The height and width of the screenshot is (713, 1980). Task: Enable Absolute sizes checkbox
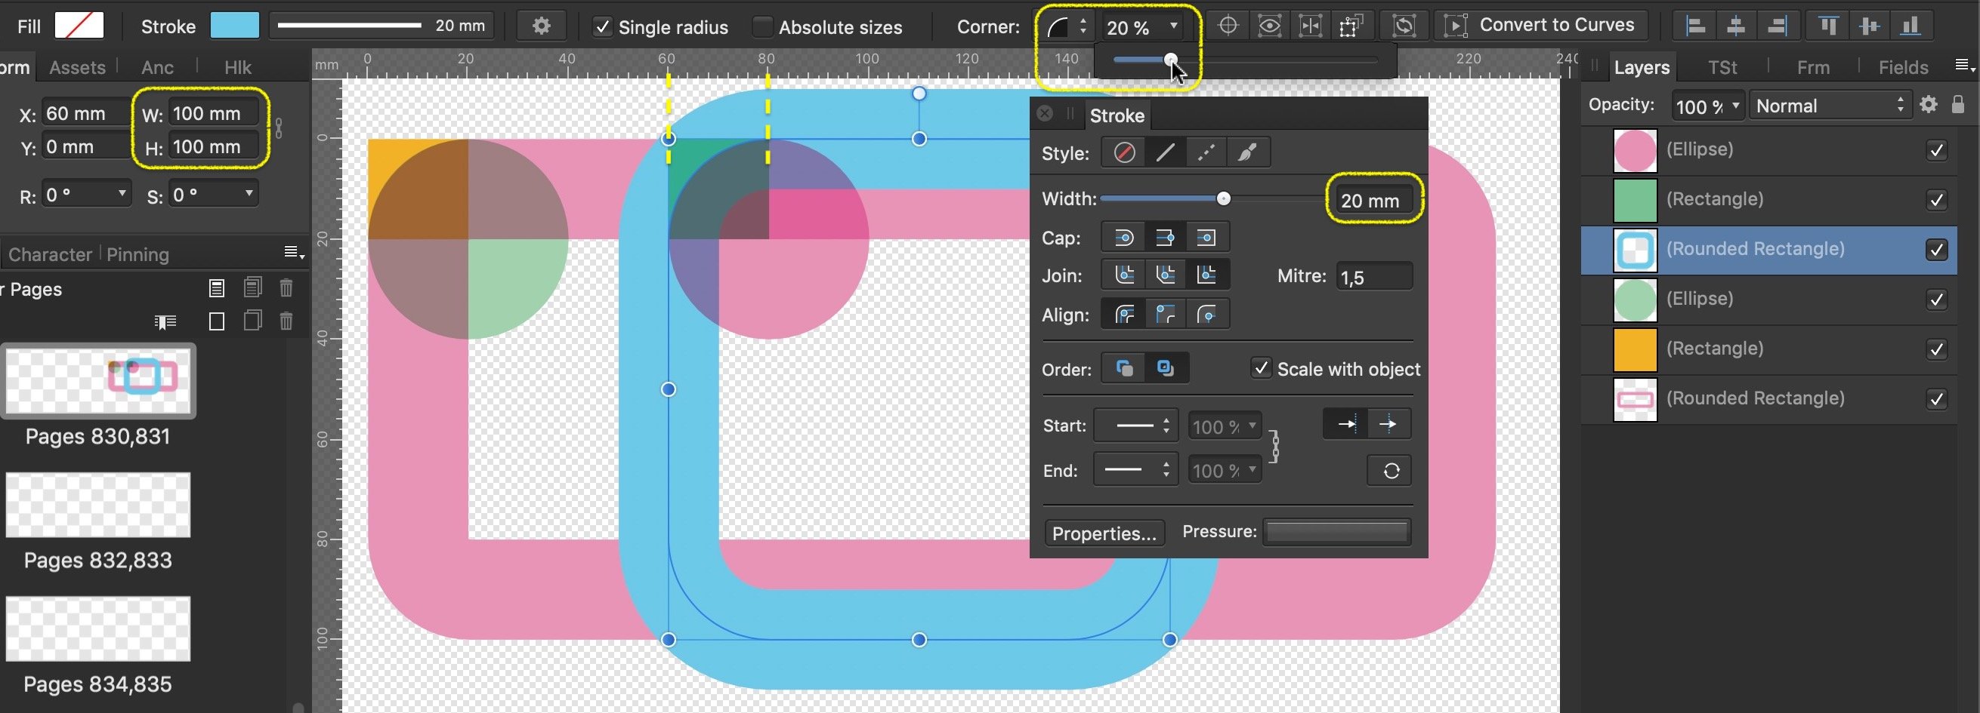[x=761, y=27]
